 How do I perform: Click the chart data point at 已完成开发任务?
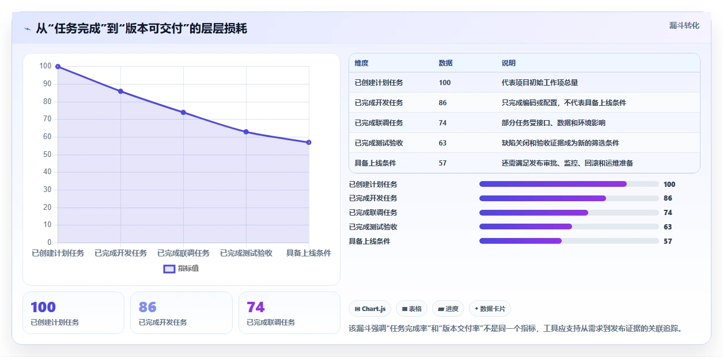click(120, 91)
